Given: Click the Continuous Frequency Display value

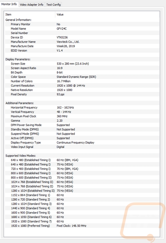Looking at the screenshot, I should pyautogui.click(x=76, y=143).
